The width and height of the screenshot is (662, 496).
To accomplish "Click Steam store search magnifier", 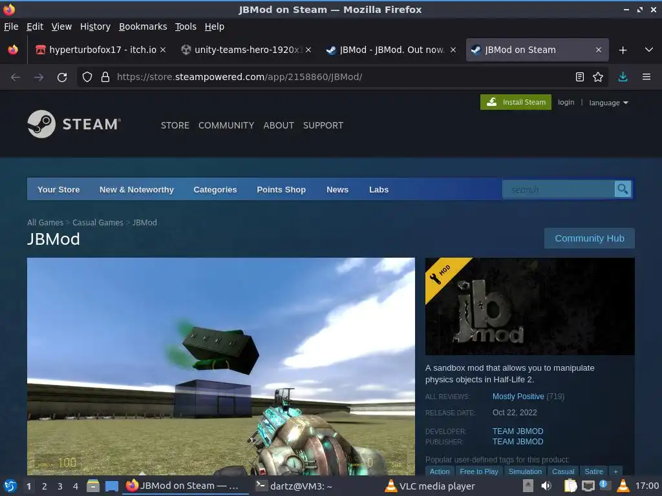I will pyautogui.click(x=623, y=189).
